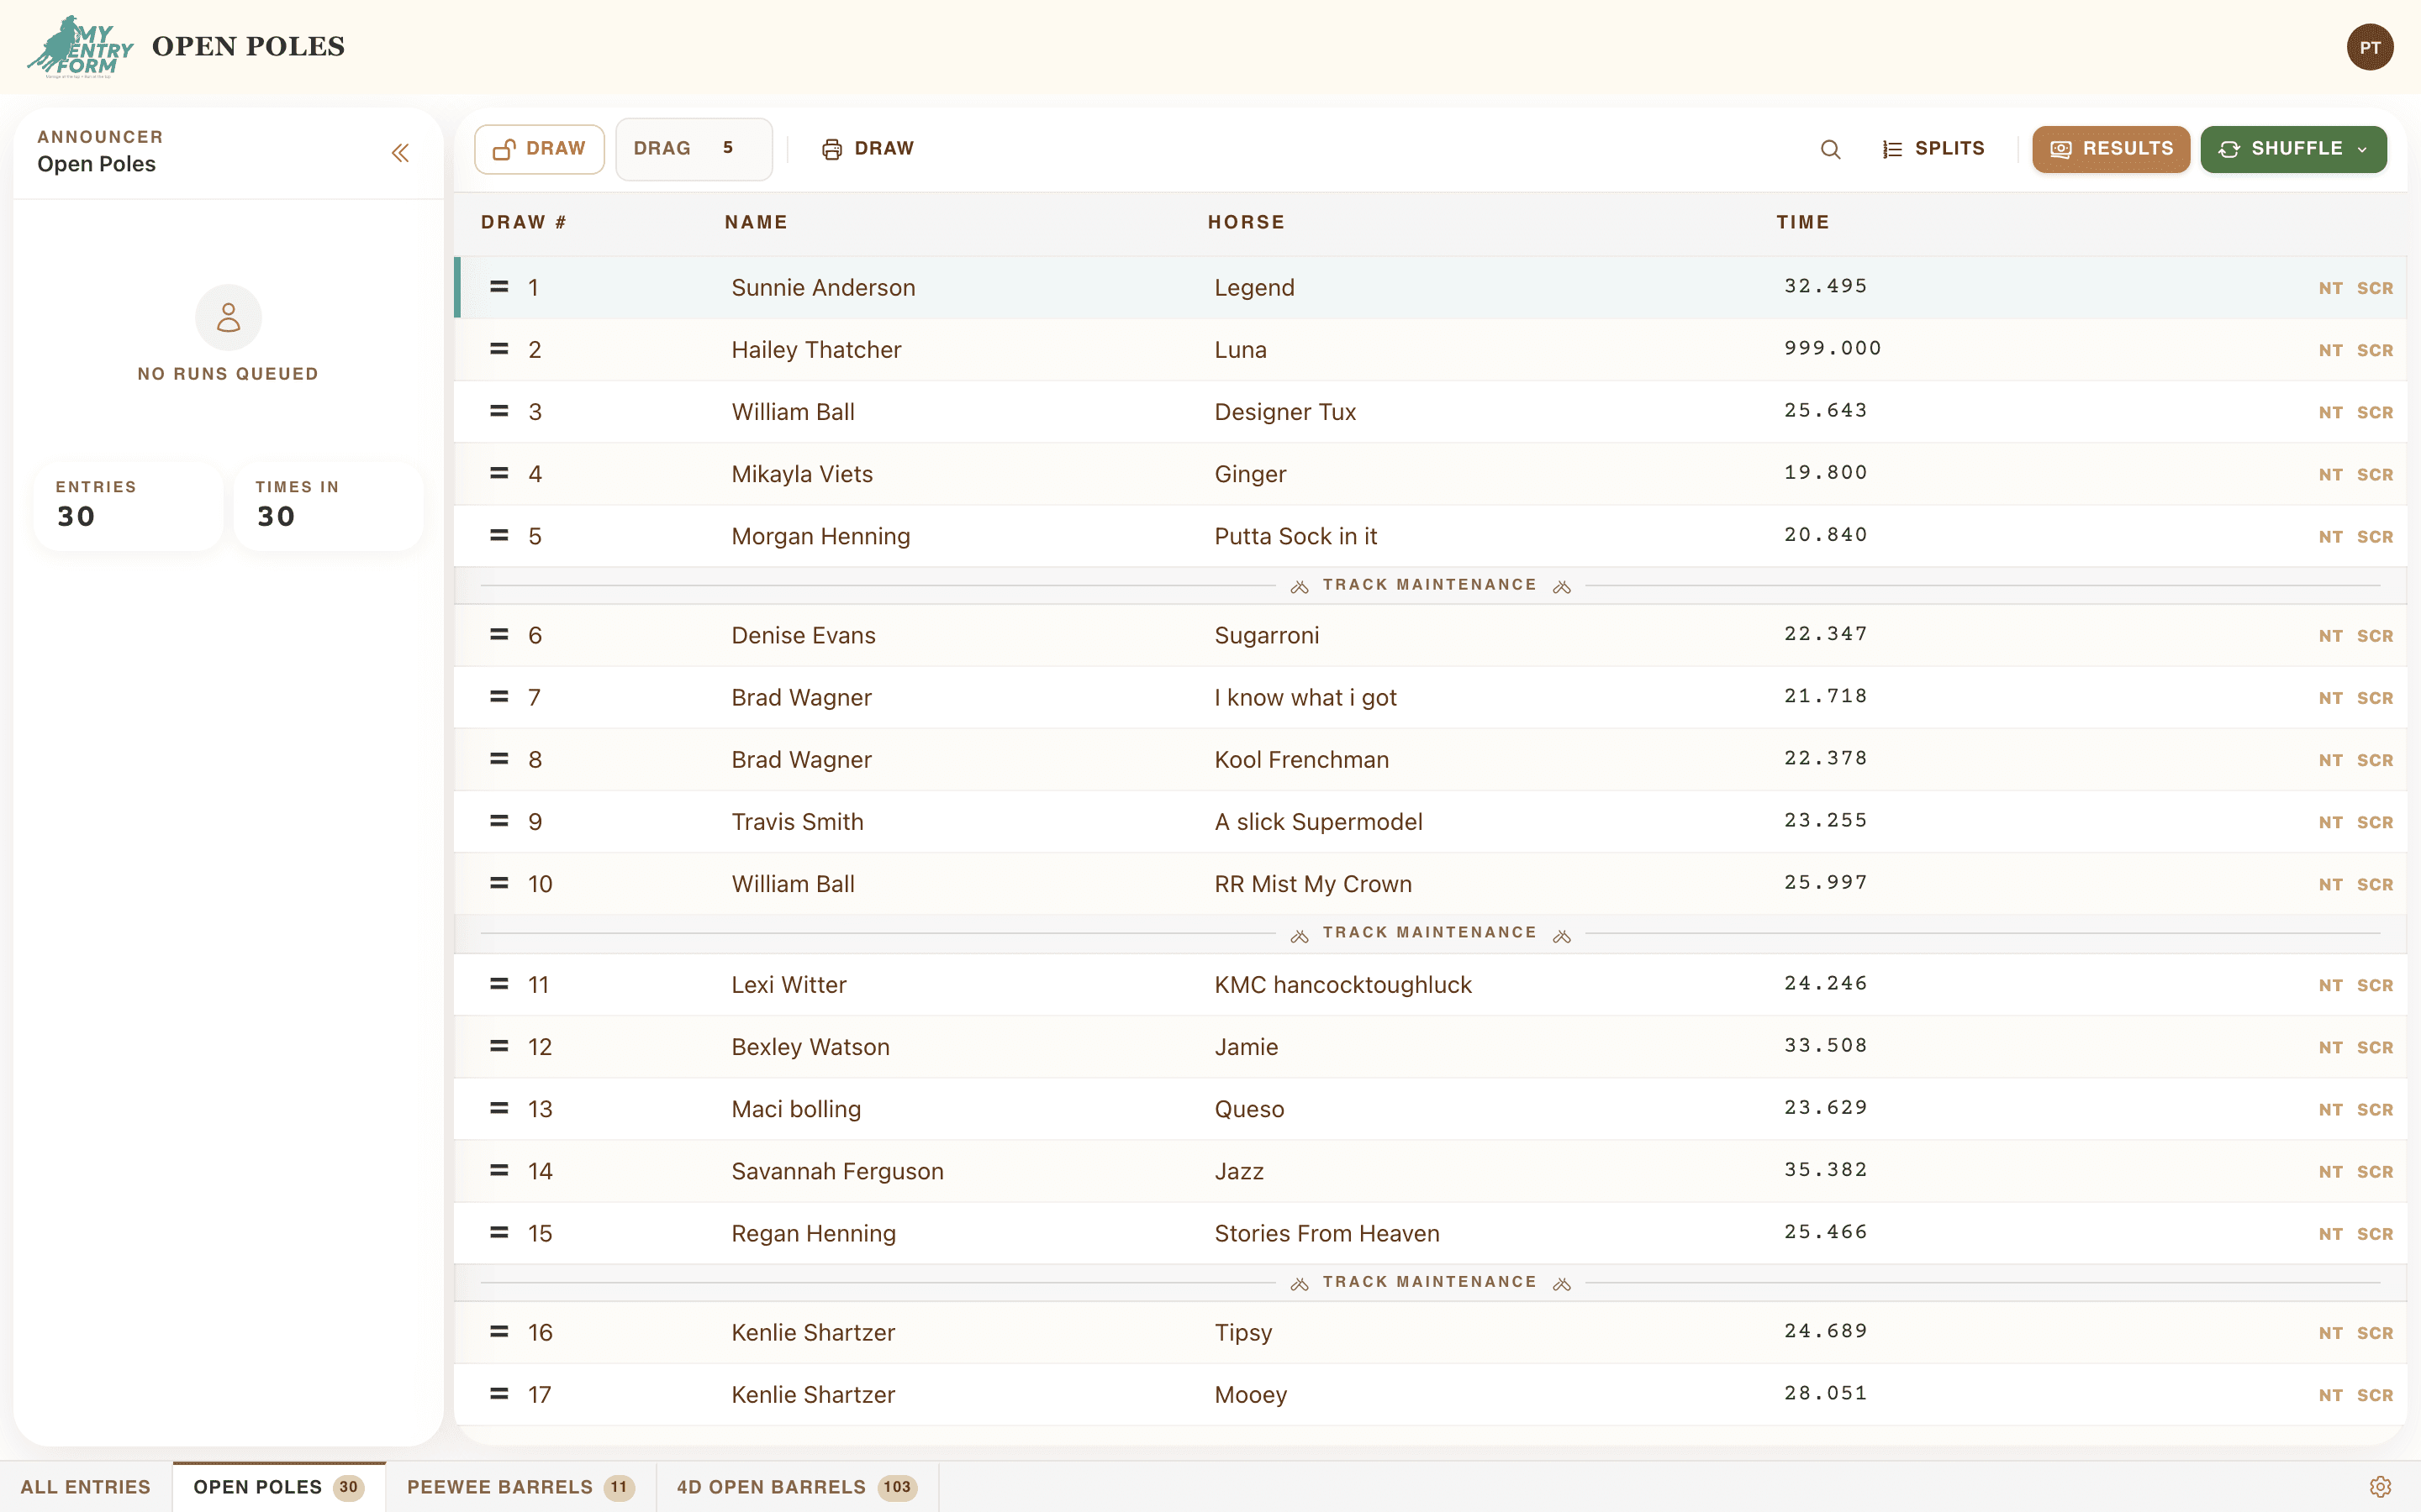This screenshot has width=2421, height=1512.
Task: Click the No Runs Queued person icon
Action: coord(228,317)
